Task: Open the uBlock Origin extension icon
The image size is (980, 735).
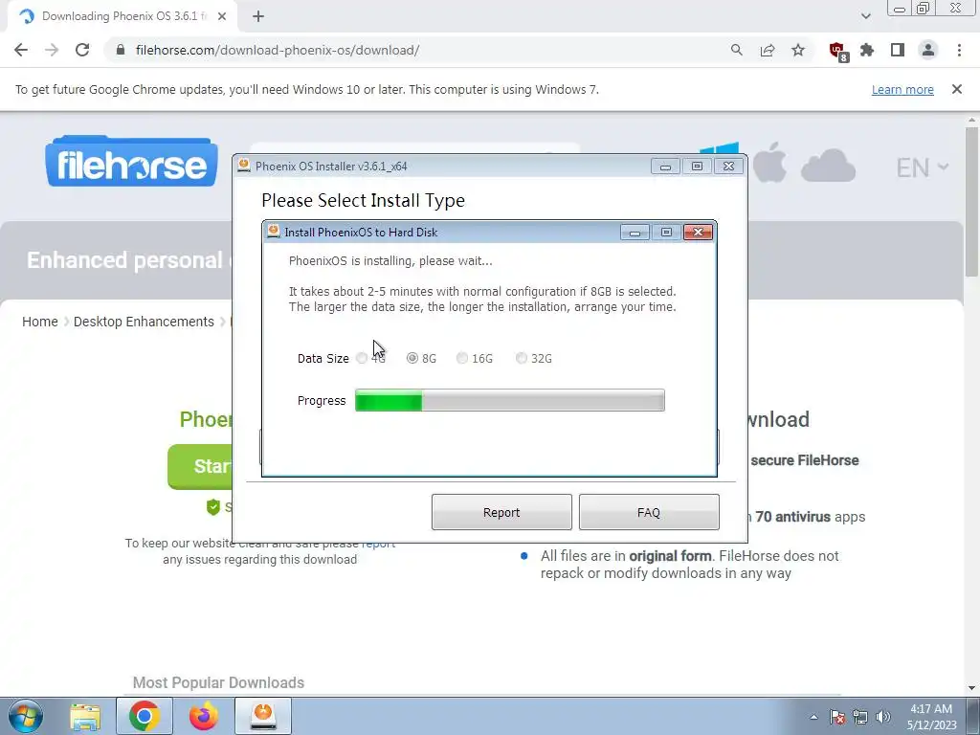Action: [x=837, y=51]
